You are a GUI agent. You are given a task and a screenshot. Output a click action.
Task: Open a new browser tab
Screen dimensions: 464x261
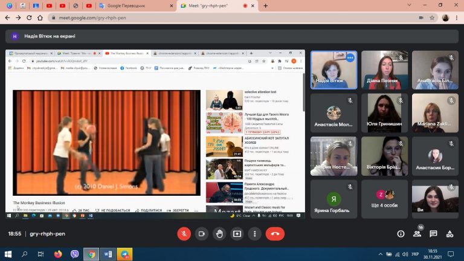click(x=266, y=5)
